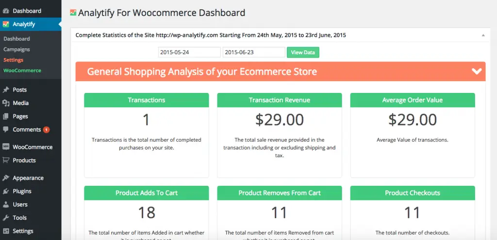
Task: Open the Campaigns submenu item
Action: [17, 49]
